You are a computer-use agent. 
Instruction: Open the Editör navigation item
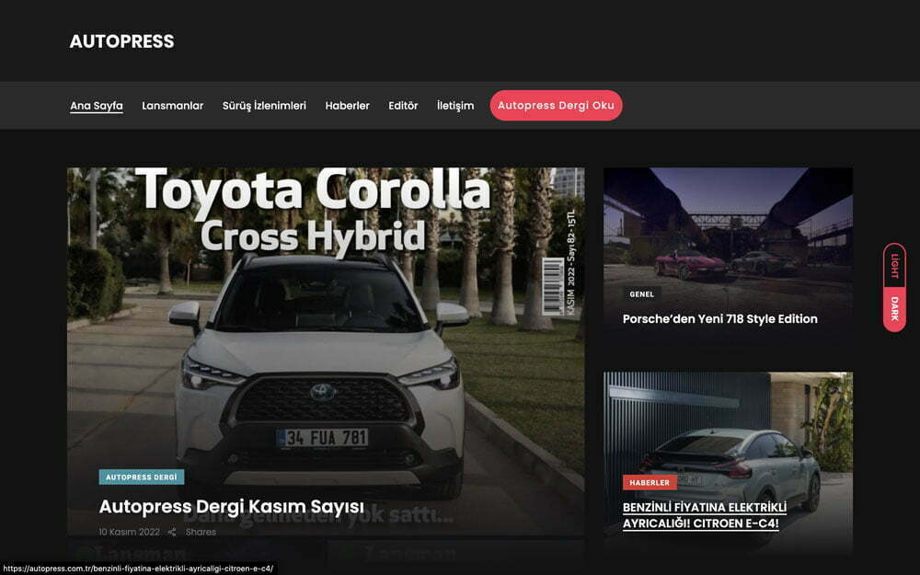pos(403,106)
